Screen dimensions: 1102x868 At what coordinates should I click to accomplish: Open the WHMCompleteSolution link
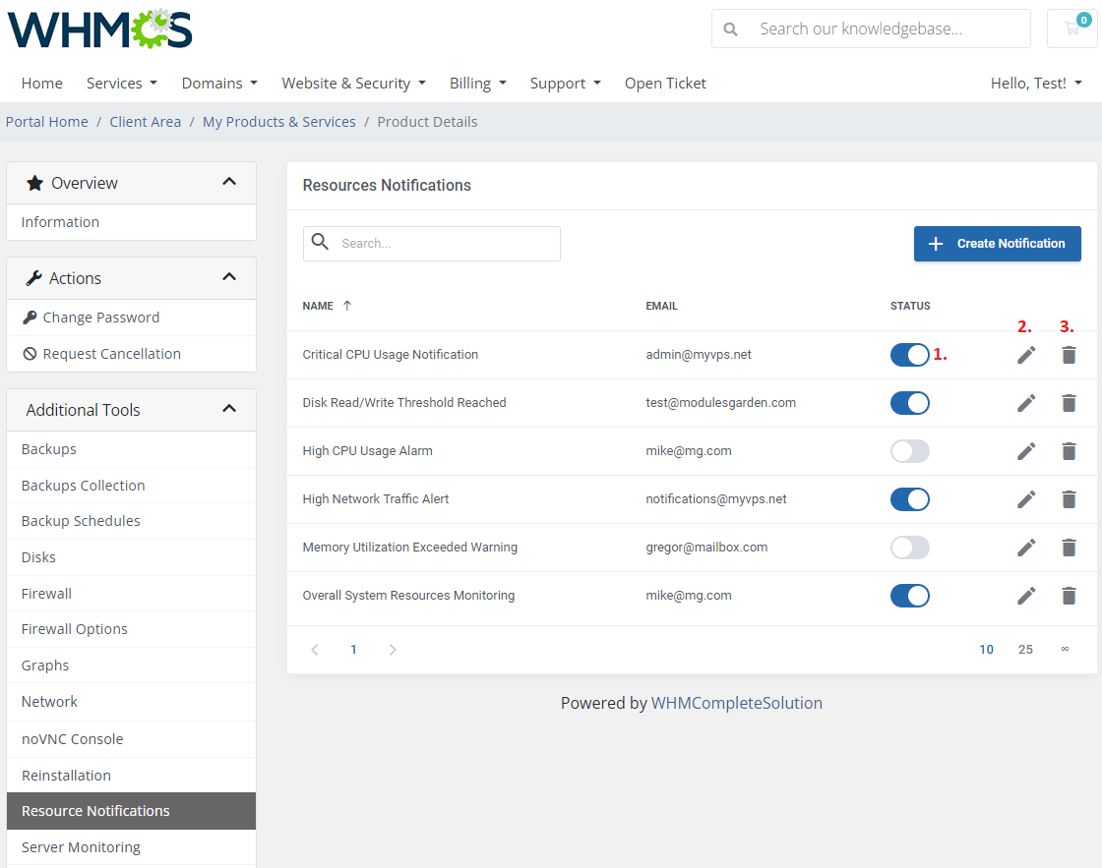pyautogui.click(x=736, y=703)
